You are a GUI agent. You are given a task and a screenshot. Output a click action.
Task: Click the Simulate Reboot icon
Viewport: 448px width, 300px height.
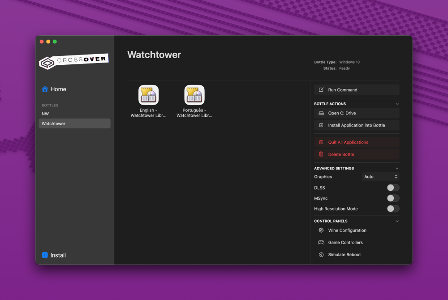(x=321, y=255)
